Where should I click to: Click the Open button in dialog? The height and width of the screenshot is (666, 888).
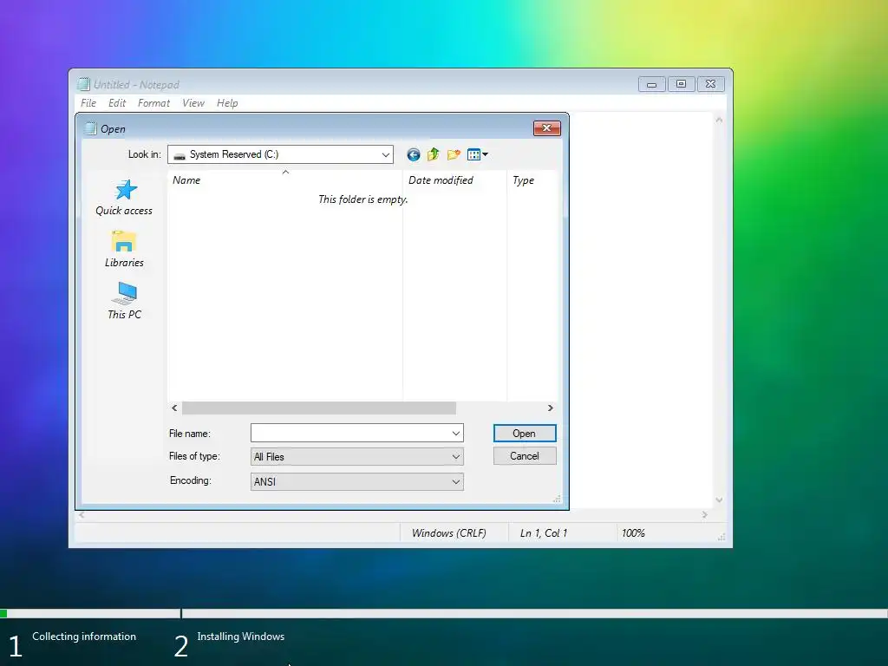point(525,434)
